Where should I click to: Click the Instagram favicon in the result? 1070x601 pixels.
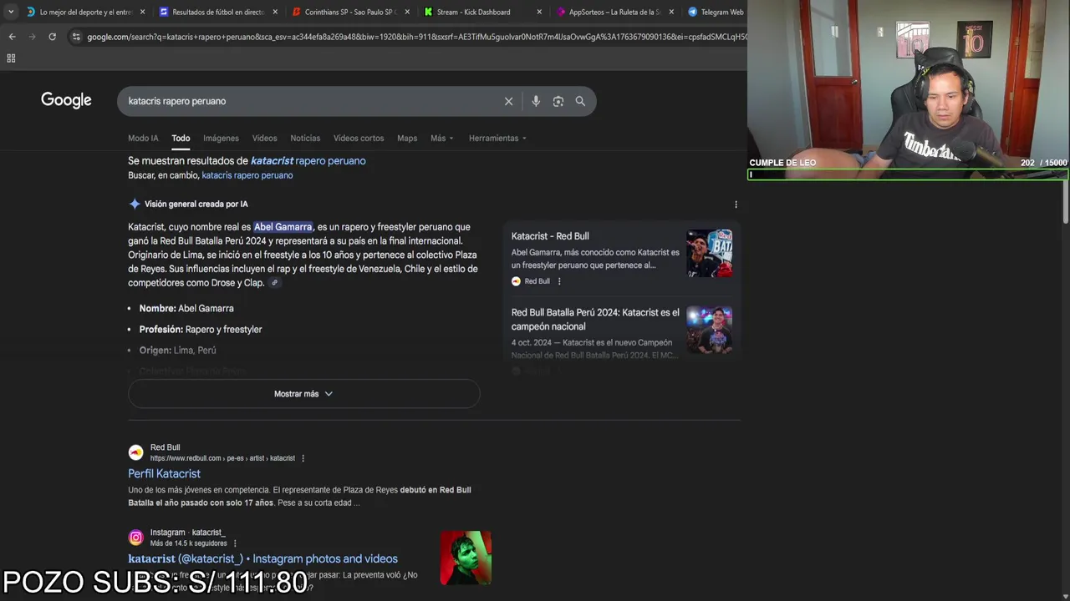point(135,538)
